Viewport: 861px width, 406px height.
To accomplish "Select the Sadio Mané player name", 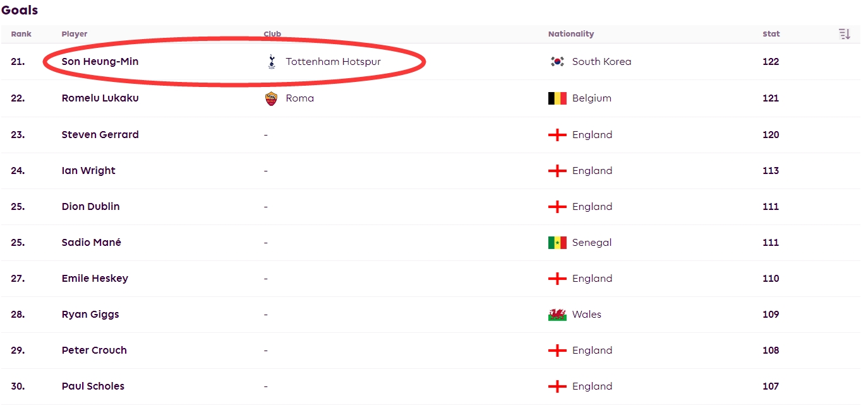I will pyautogui.click(x=91, y=243).
